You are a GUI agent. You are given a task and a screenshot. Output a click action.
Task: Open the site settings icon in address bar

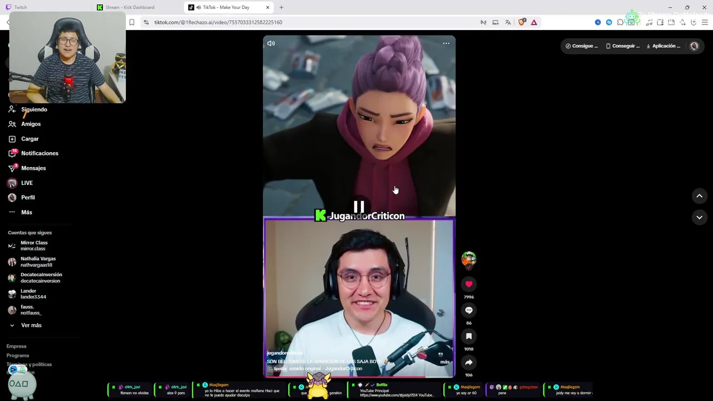146,22
